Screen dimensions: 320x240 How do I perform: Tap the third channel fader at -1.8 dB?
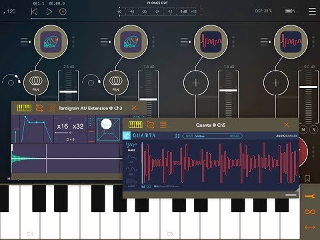pyautogui.click(x=228, y=90)
